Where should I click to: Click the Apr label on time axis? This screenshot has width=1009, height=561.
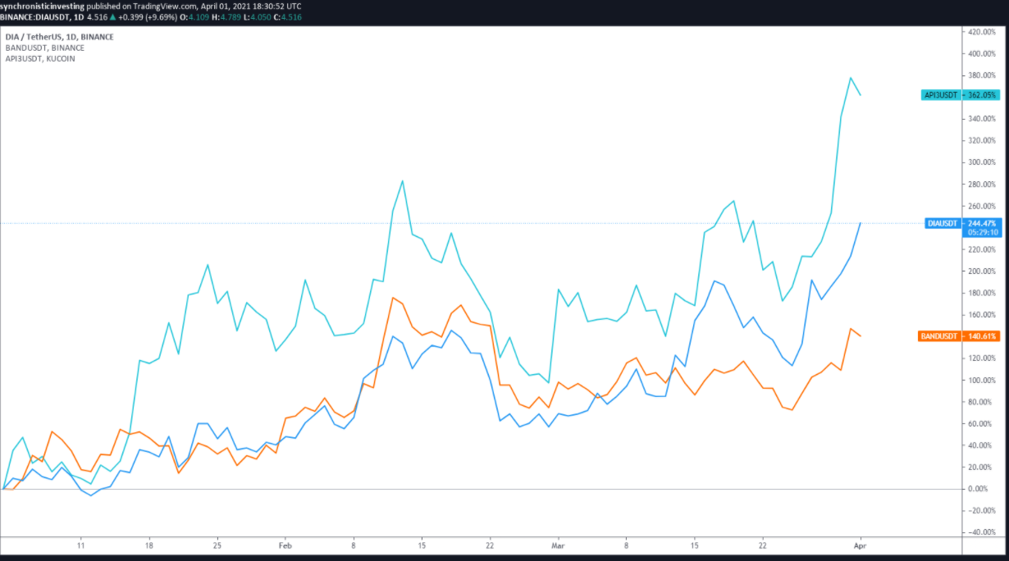pyautogui.click(x=861, y=545)
